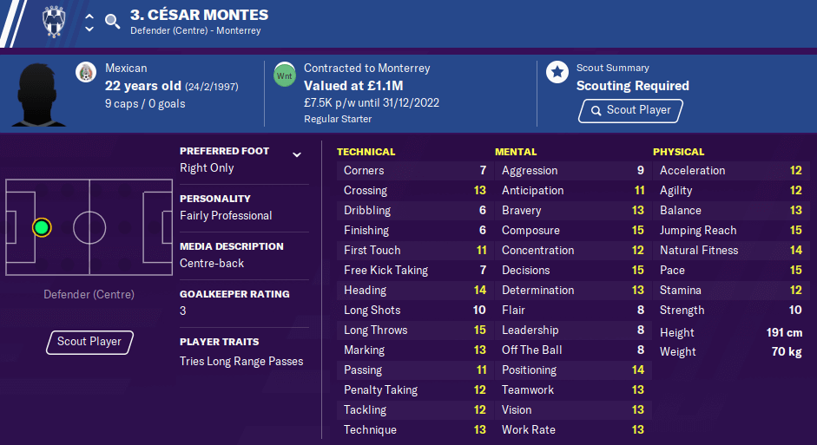Click the Scout Summary star icon
This screenshot has width=817, height=445.
click(557, 72)
